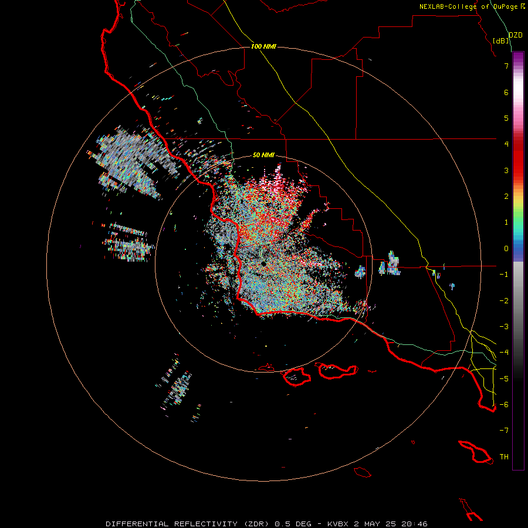Click the -4 value on the color scale

click(x=504, y=353)
